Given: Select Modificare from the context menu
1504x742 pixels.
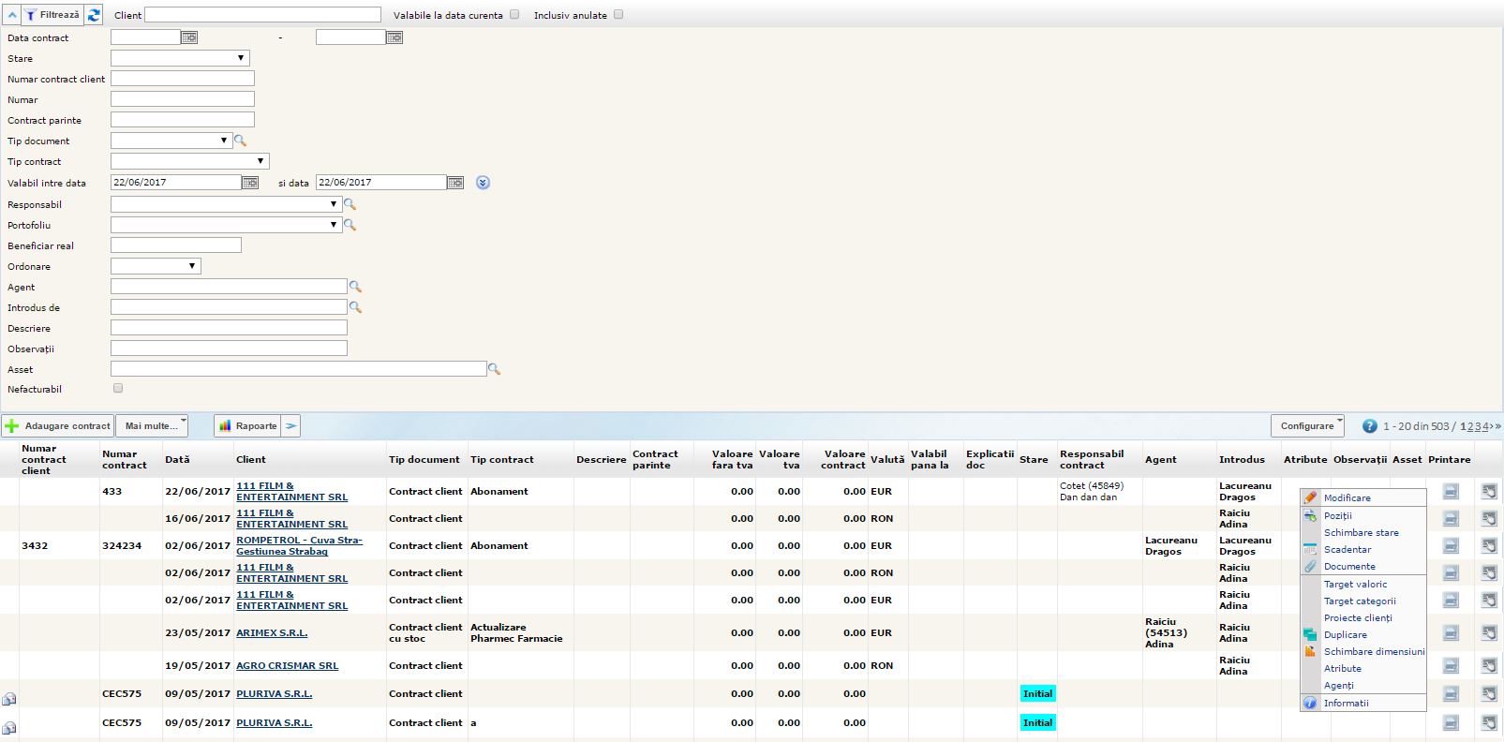Looking at the screenshot, I should [1347, 498].
